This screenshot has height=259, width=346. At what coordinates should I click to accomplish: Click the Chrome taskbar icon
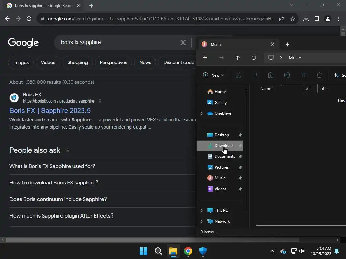tap(188, 251)
